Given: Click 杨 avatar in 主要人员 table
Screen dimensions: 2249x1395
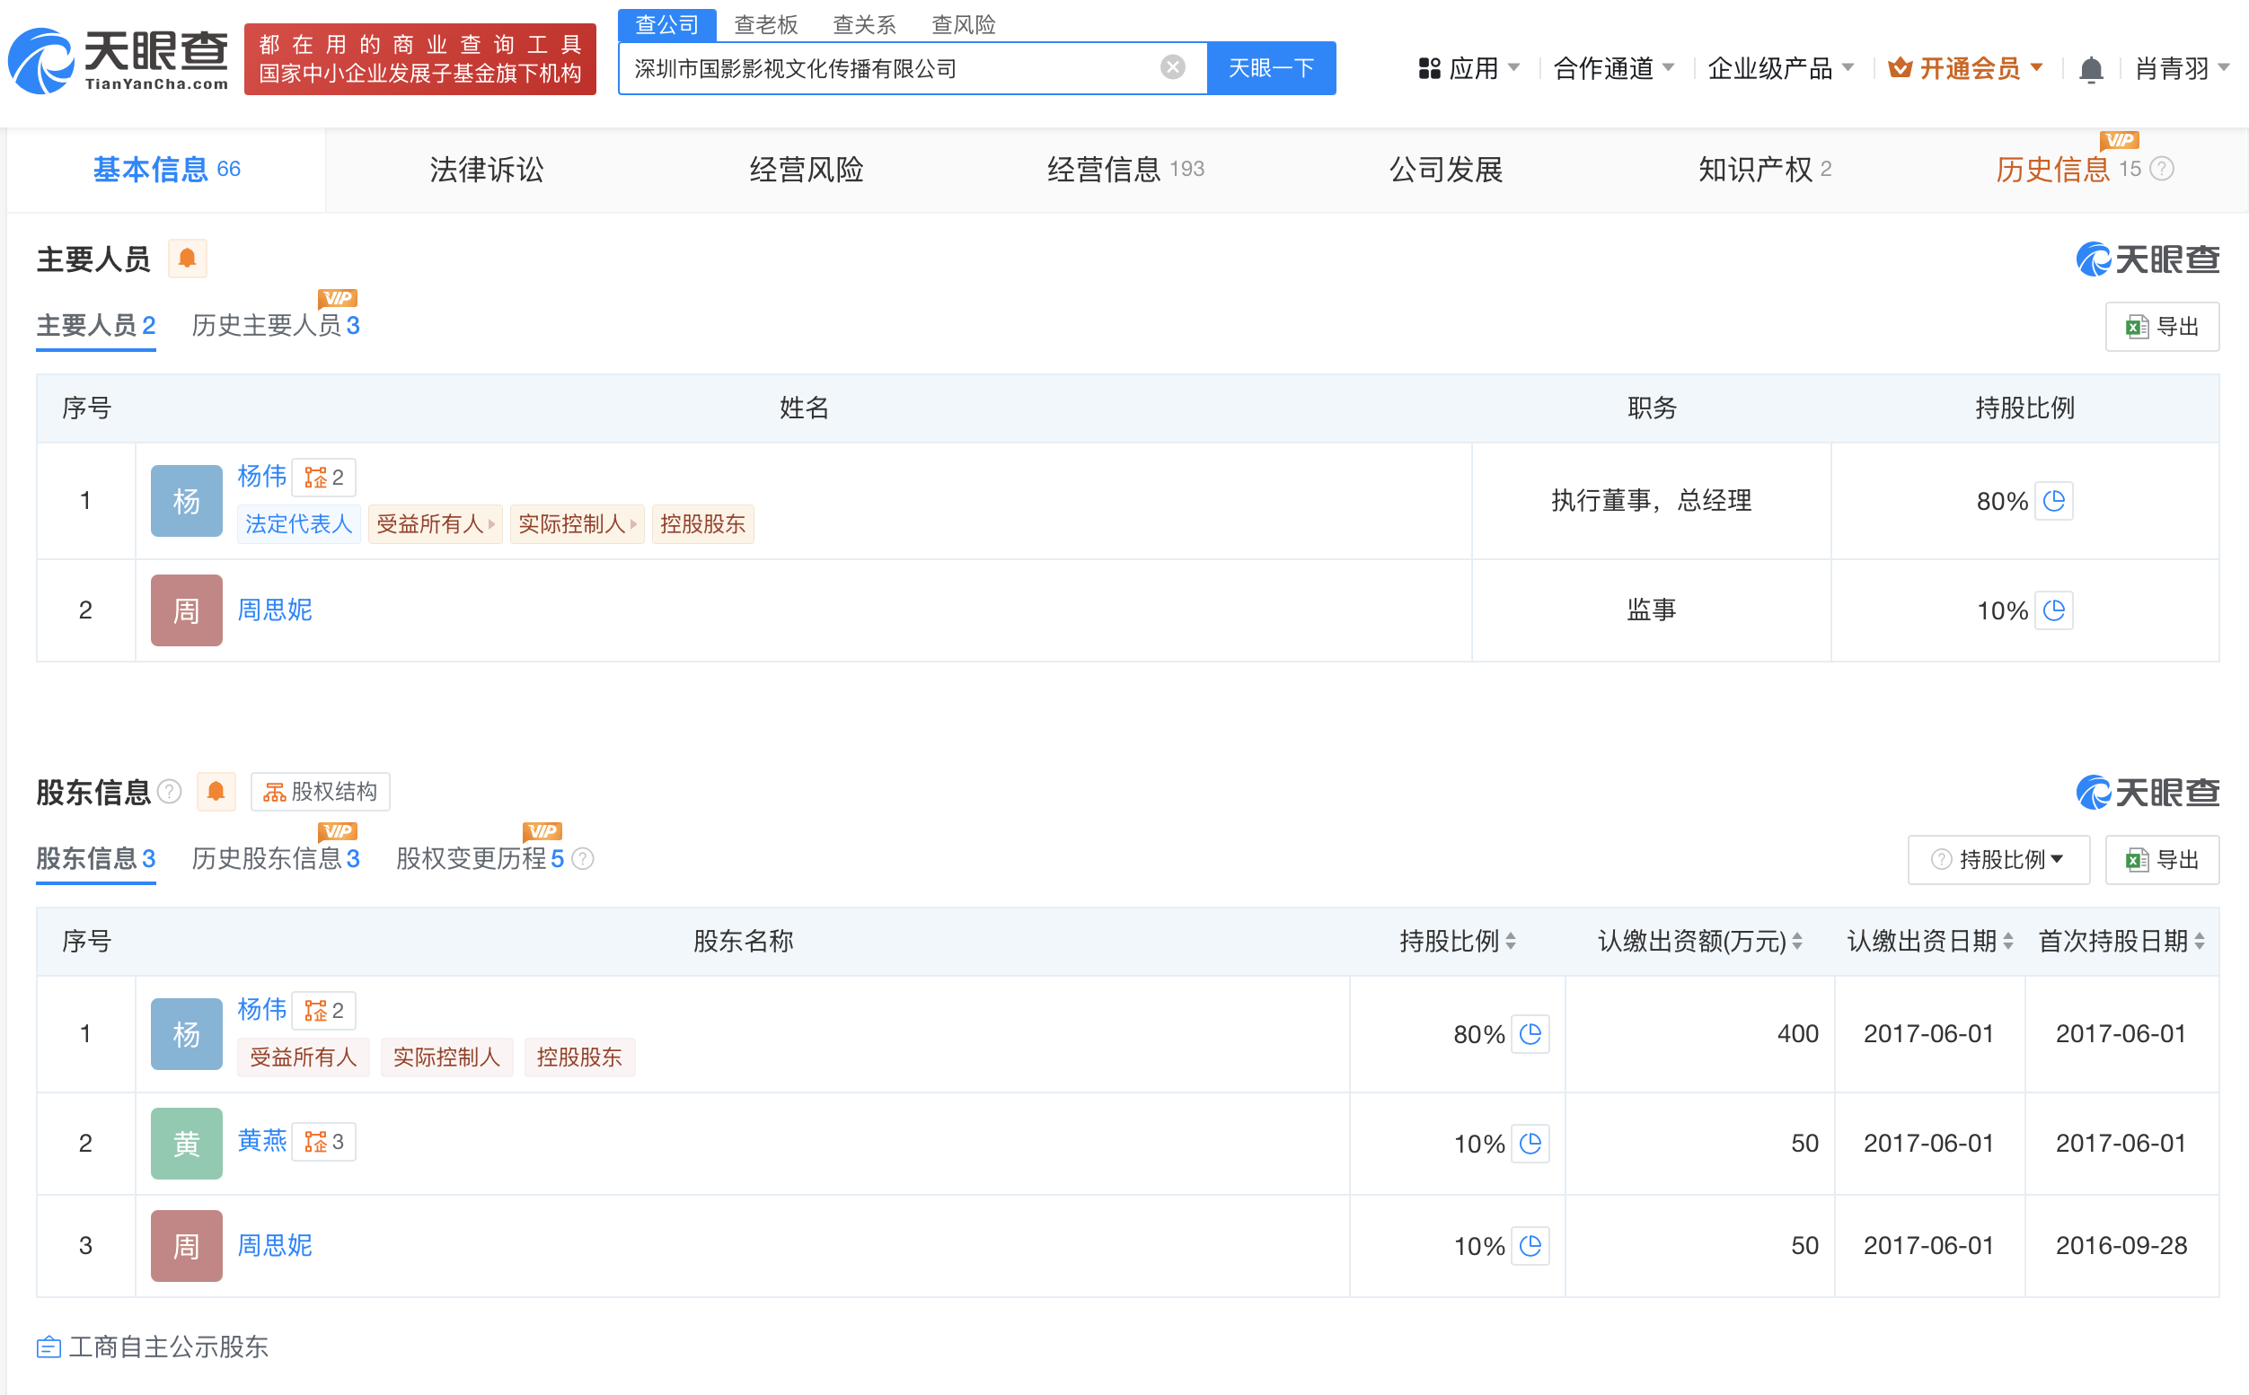Looking at the screenshot, I should click(x=187, y=501).
